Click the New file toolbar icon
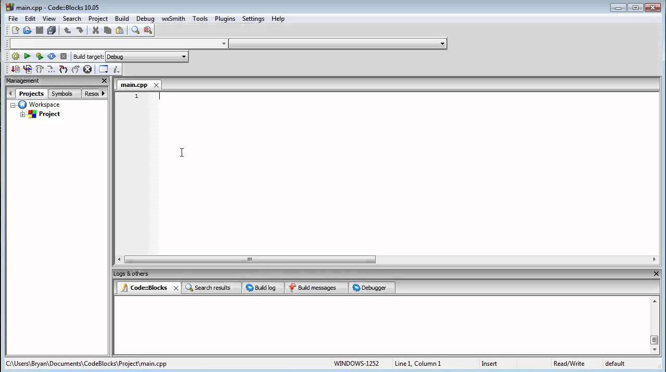 16,30
